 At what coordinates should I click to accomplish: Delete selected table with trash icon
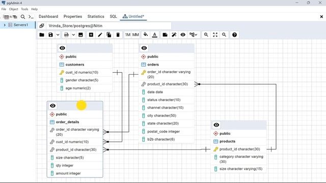pyautogui.click(x=118, y=35)
